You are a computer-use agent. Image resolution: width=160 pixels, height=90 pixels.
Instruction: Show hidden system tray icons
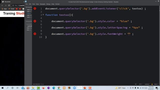point(128,88)
